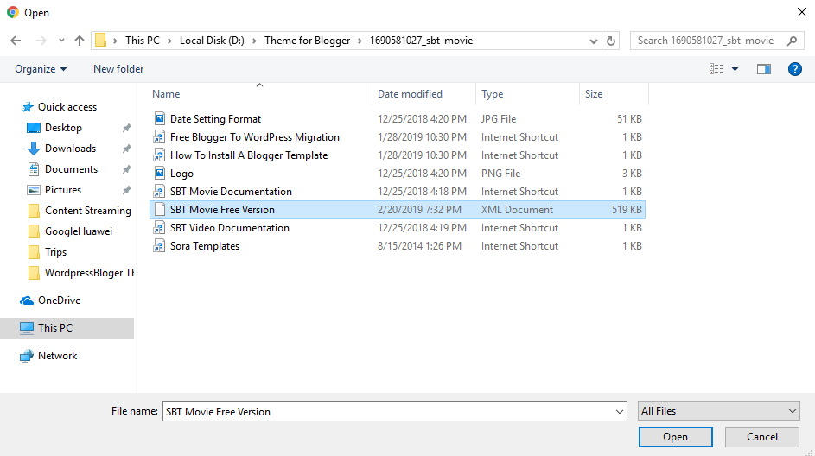This screenshot has width=815, height=456.
Task: Click This PC in the address bar
Action: (143, 41)
